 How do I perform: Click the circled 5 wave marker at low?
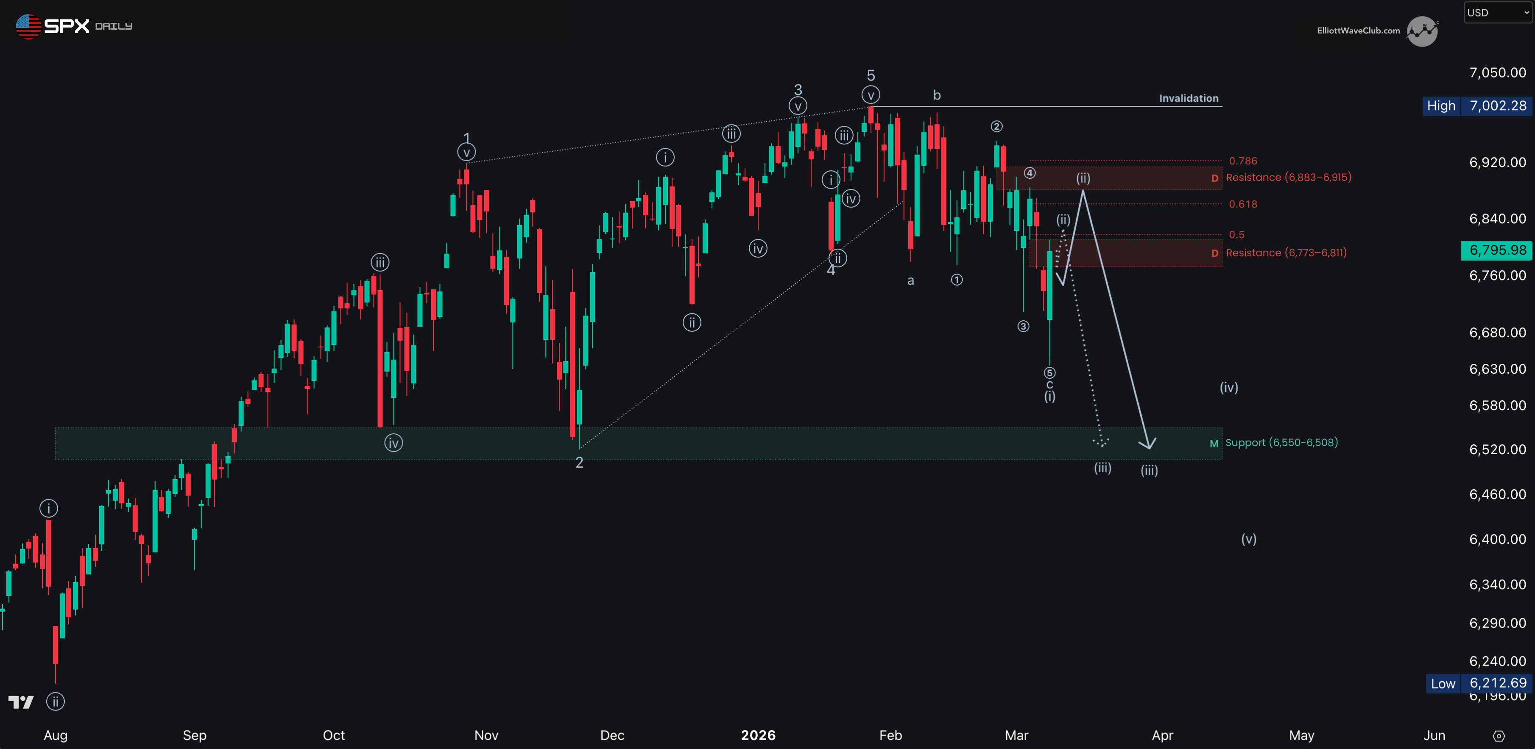(x=1049, y=373)
